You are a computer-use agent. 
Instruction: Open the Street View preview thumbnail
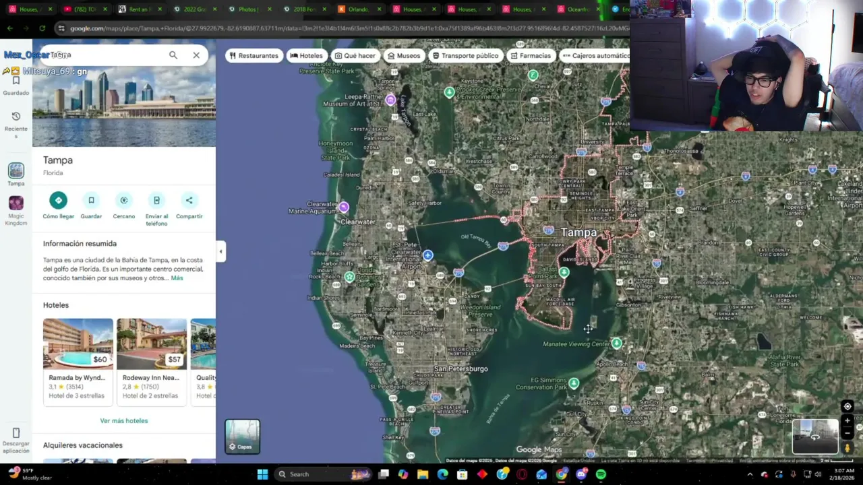click(815, 437)
